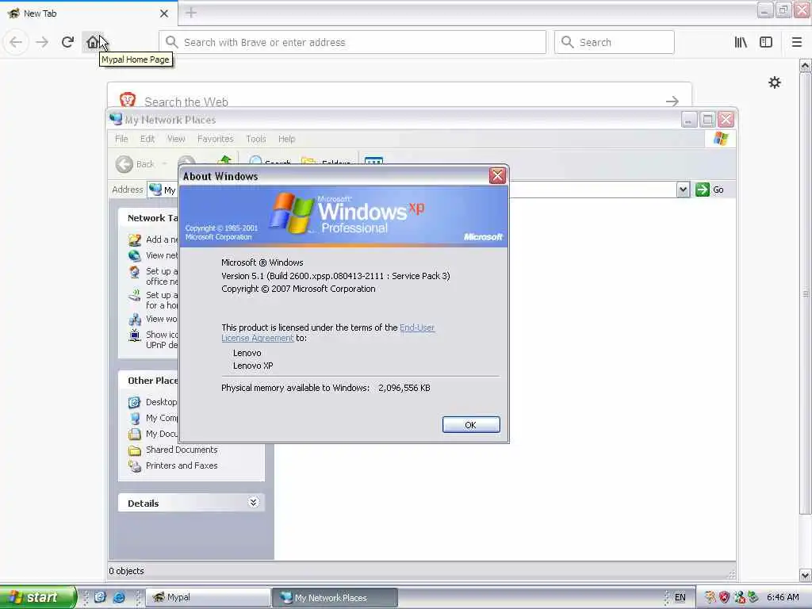Click the 'Version 5.1' build text line
This screenshot has width=812, height=609.
335,276
